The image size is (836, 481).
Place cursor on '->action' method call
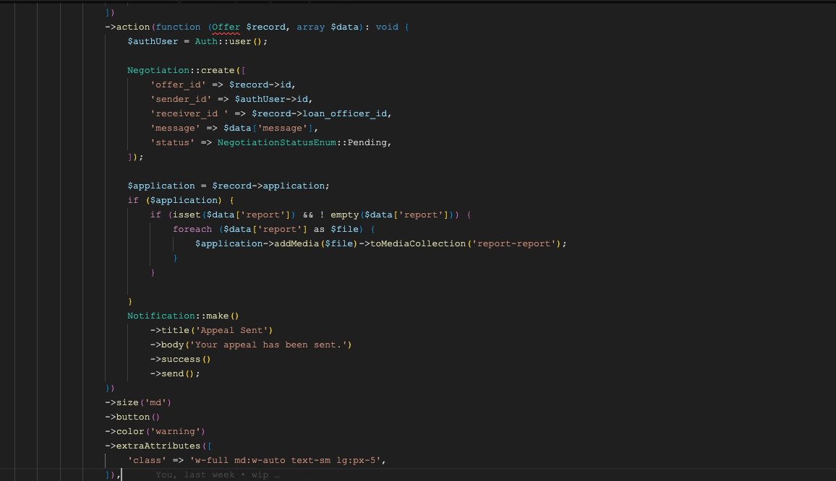(127, 27)
